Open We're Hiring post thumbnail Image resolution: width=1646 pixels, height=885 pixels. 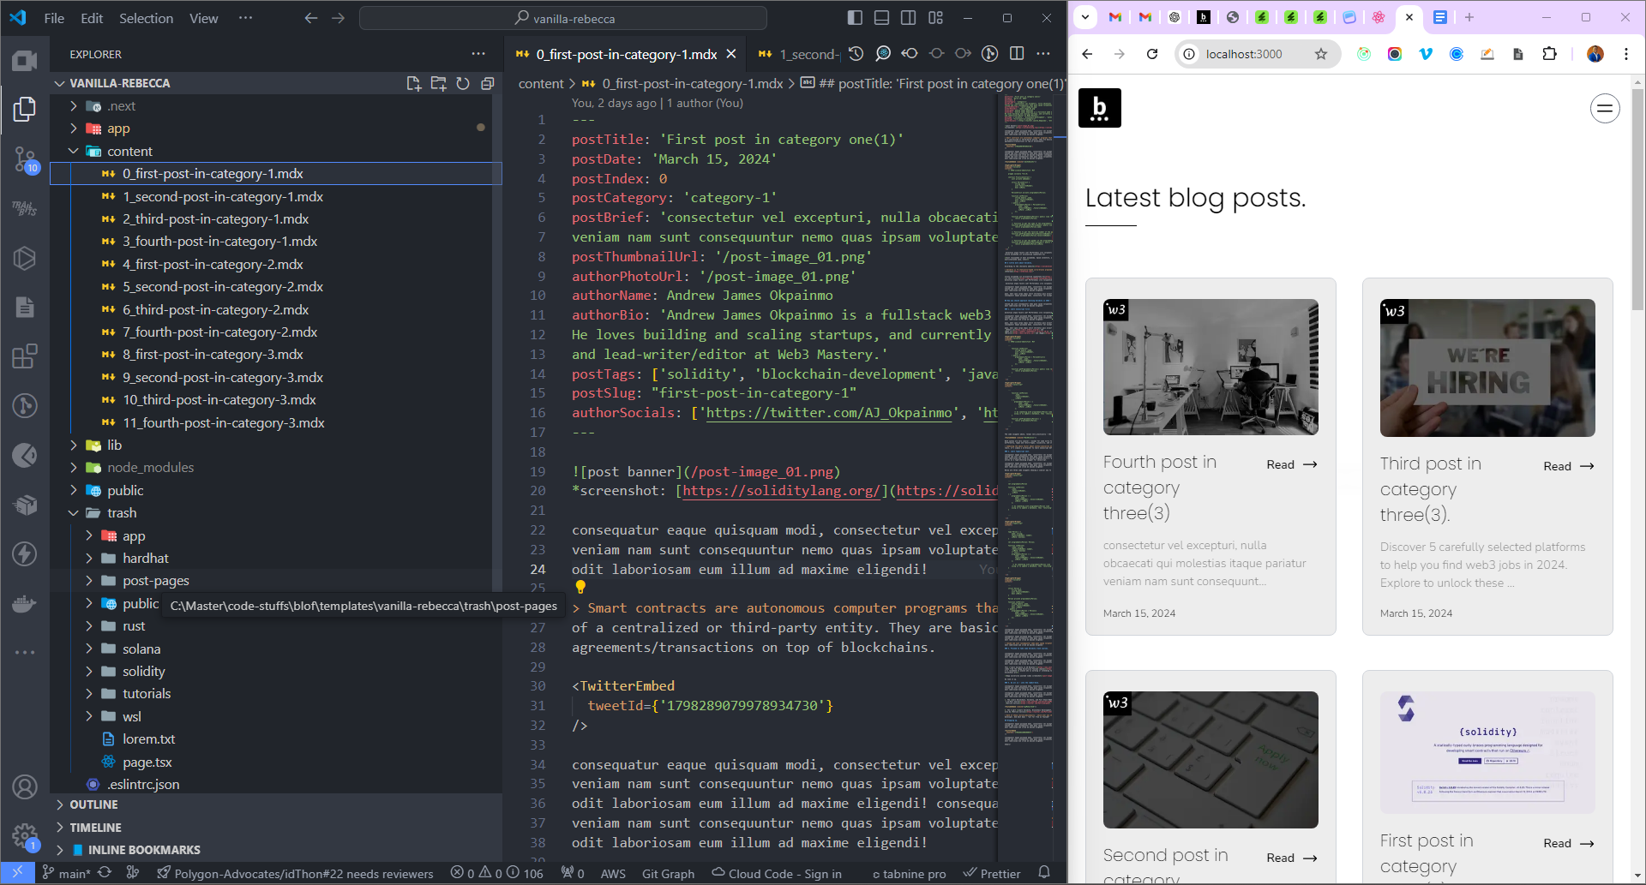tap(1487, 368)
